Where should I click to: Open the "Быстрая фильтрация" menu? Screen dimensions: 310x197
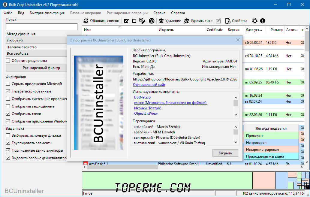[x=47, y=13]
